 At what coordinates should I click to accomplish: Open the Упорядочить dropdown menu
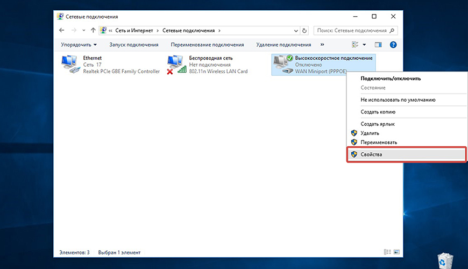coord(79,45)
